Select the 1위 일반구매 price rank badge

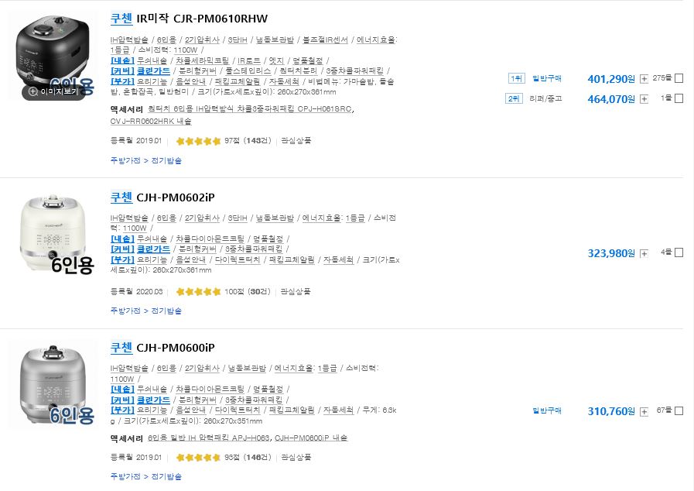coord(516,78)
